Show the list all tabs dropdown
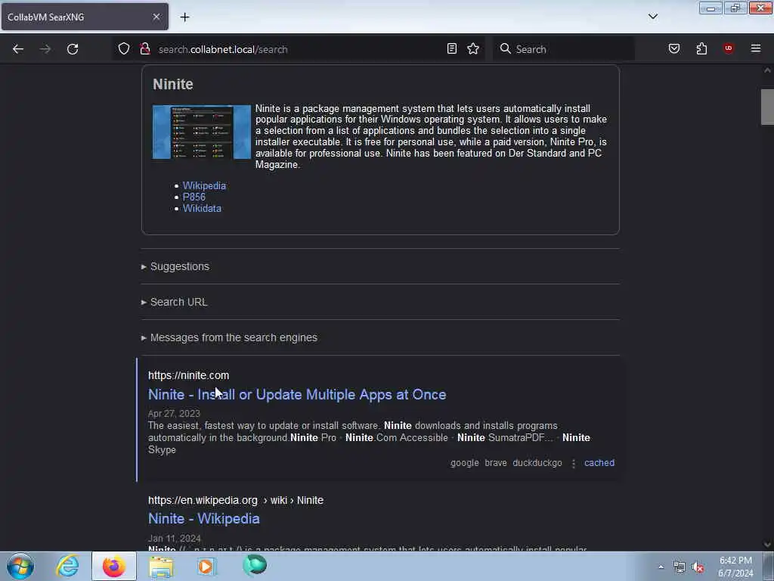Screen dimensions: 774x581 tap(652, 17)
